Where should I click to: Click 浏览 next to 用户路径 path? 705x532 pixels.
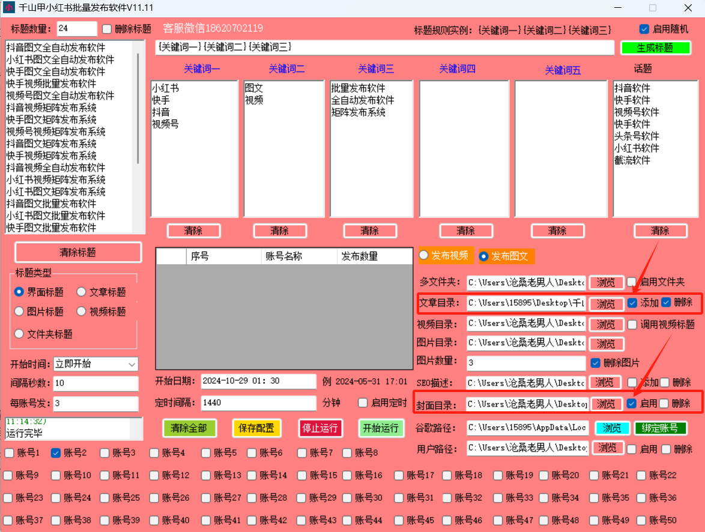pyautogui.click(x=608, y=448)
